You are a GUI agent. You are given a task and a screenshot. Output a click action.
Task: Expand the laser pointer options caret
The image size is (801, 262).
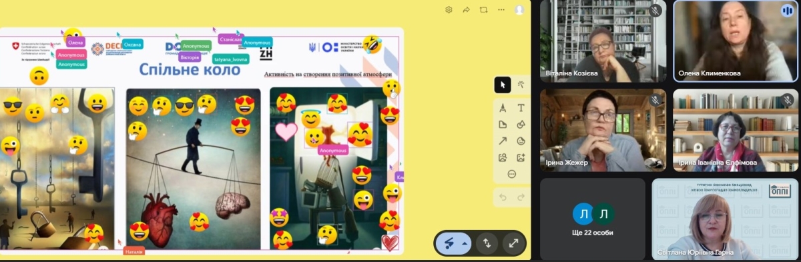pos(465,243)
